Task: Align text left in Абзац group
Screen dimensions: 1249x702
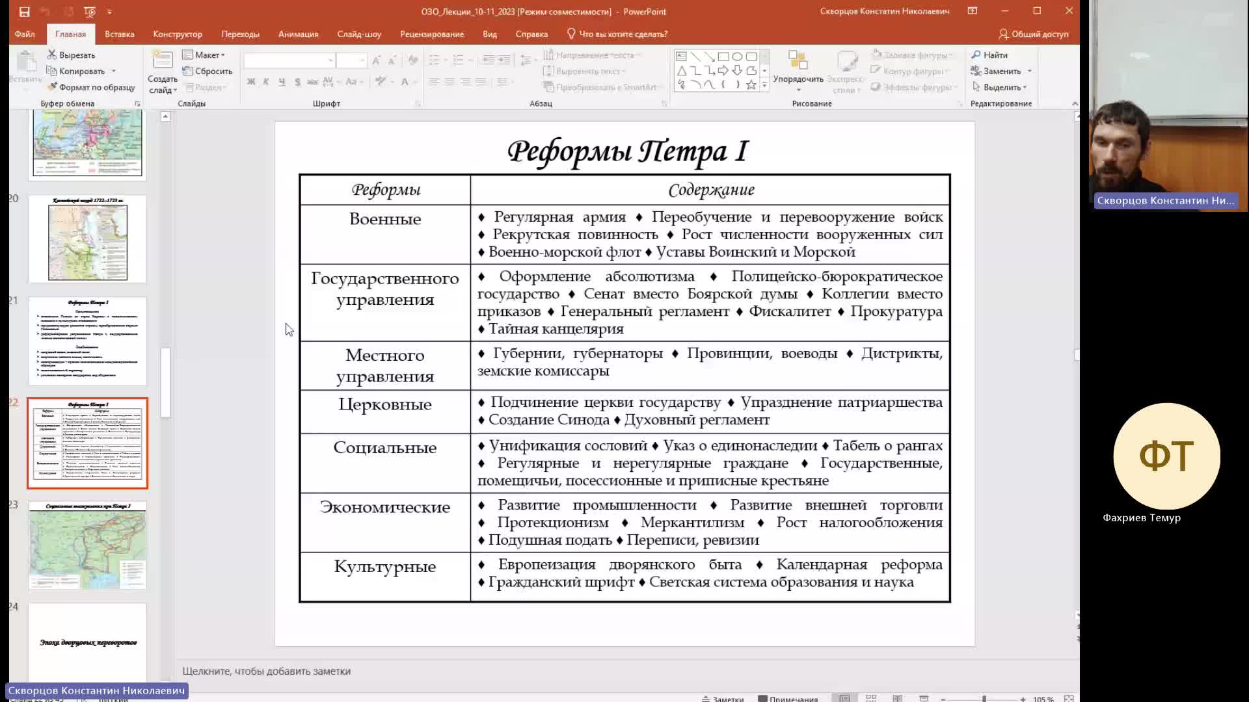Action: (x=434, y=81)
